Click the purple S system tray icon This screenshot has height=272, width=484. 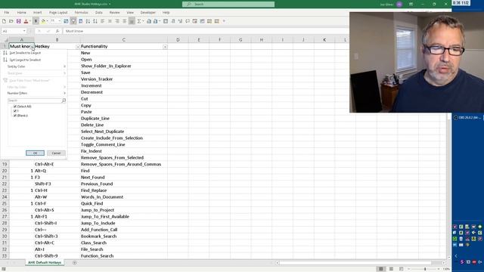pos(462,262)
